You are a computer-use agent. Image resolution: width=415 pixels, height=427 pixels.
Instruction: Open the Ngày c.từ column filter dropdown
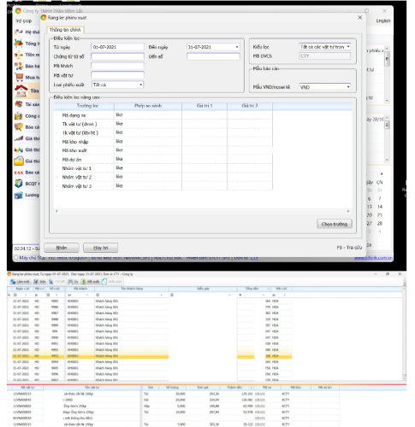click(26, 295)
